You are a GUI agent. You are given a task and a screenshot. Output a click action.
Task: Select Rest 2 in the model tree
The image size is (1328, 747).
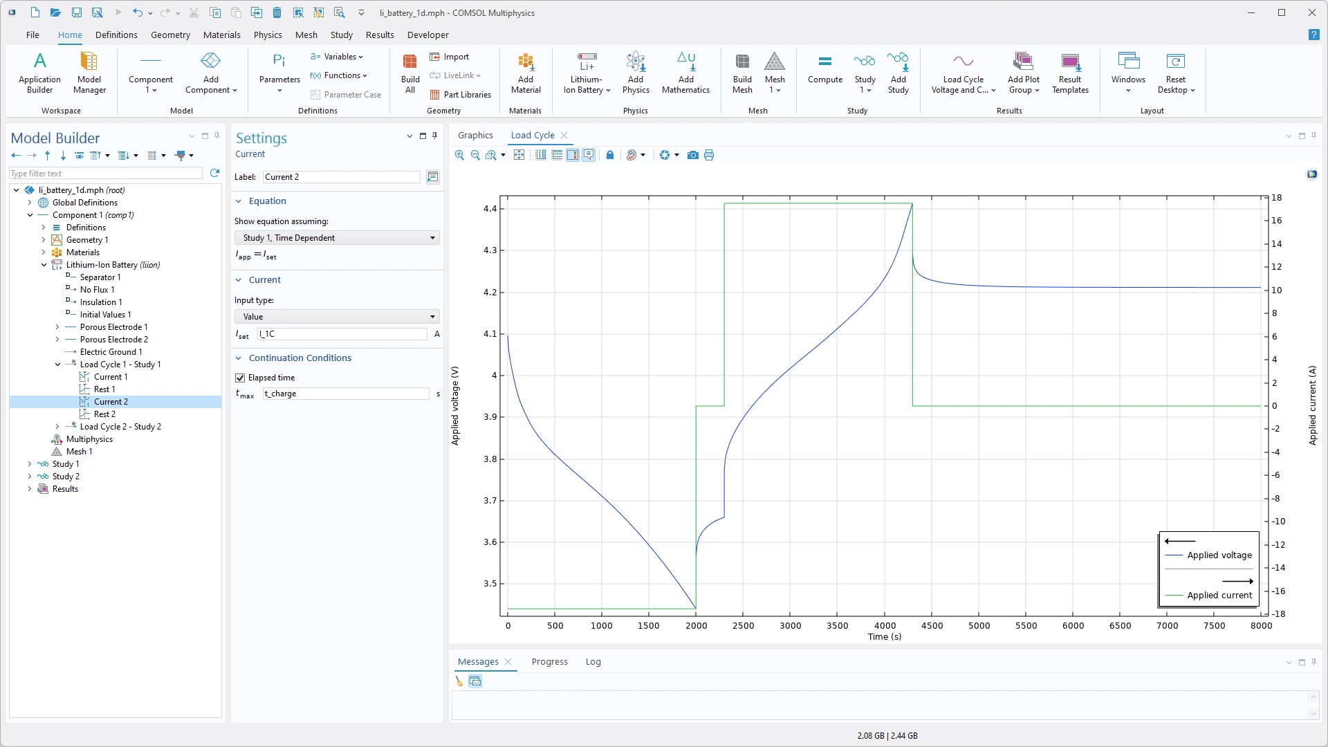(104, 414)
